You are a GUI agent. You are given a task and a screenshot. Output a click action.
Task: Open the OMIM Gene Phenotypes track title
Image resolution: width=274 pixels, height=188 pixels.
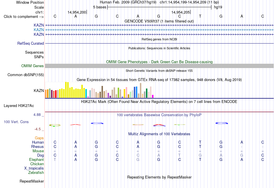tap(159, 62)
